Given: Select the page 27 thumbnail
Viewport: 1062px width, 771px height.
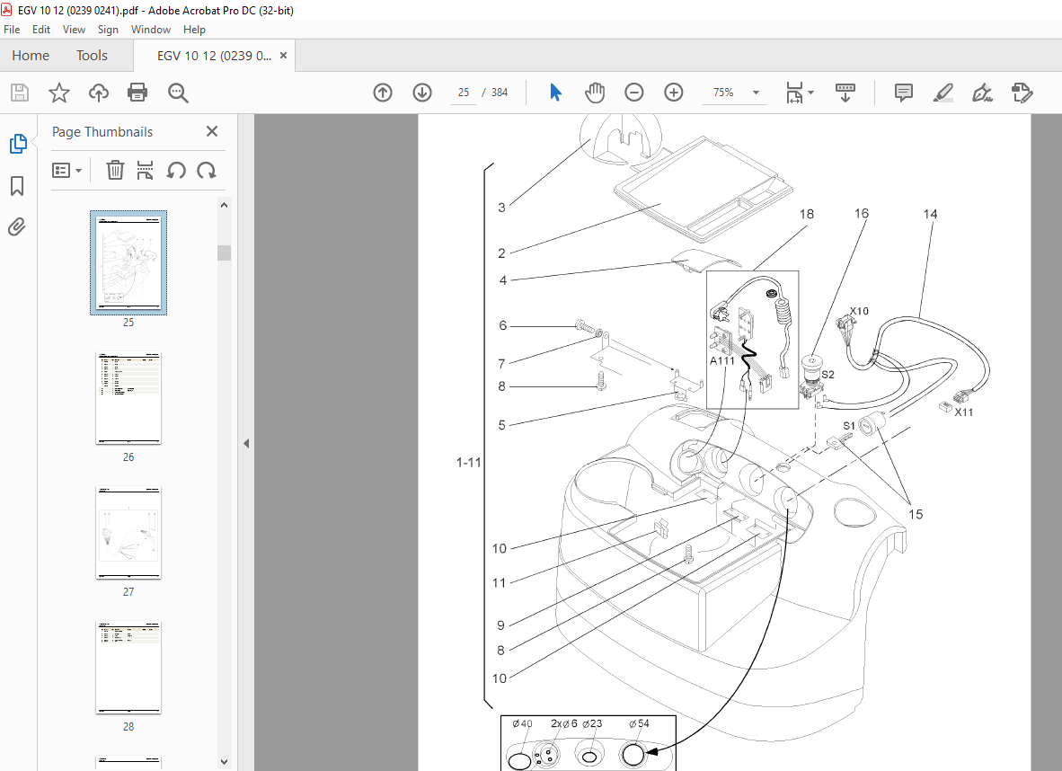Looking at the screenshot, I should (128, 533).
